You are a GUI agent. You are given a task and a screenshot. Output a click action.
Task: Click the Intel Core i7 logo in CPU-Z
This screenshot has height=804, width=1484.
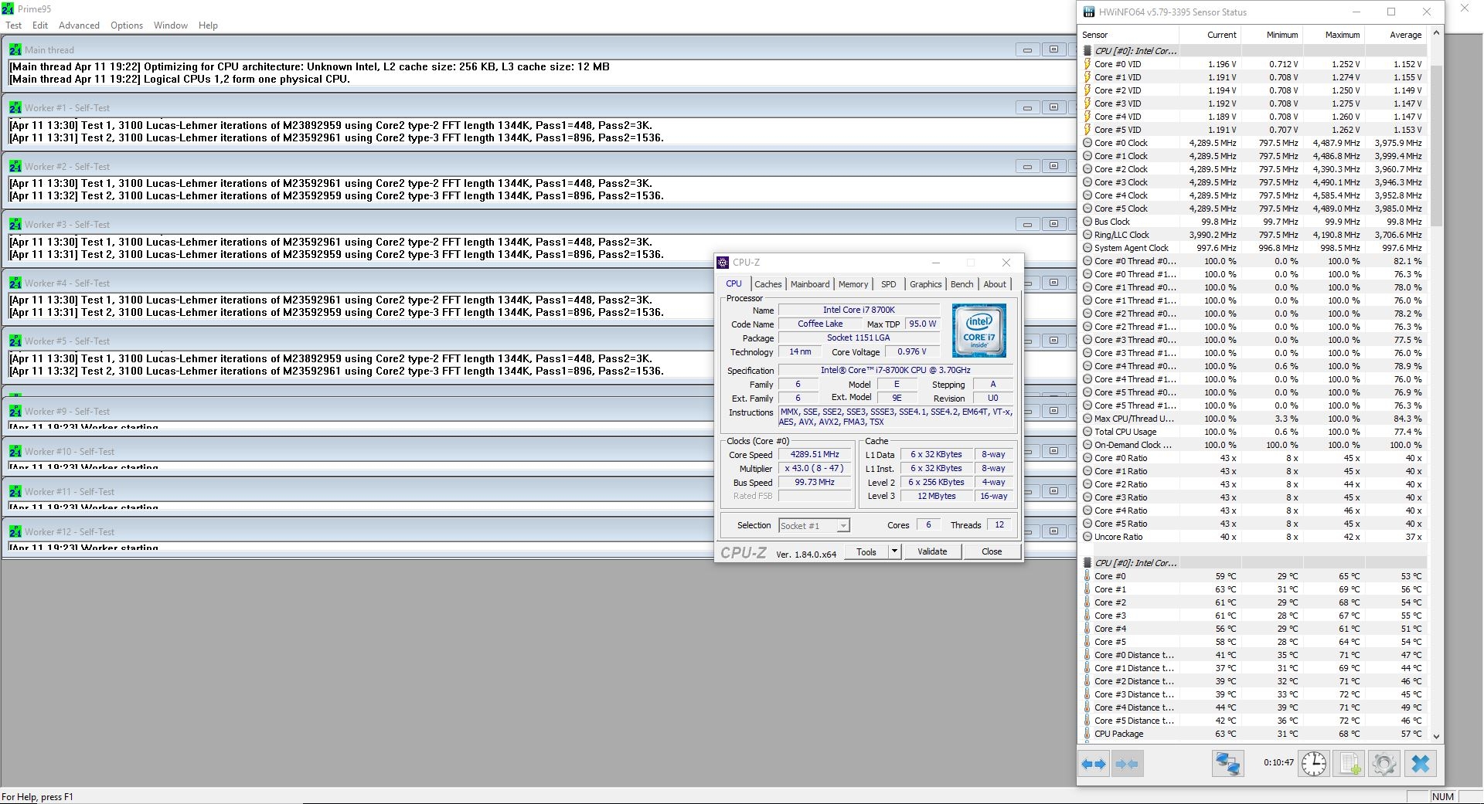tap(979, 331)
